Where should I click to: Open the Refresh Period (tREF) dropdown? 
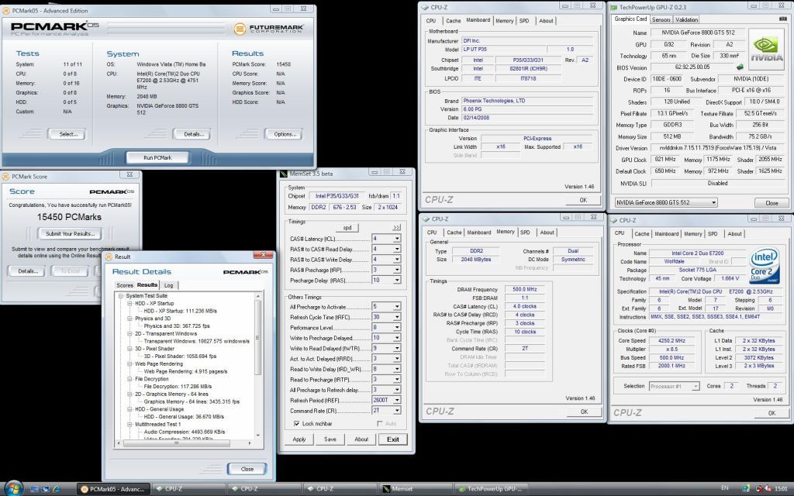(x=397, y=401)
